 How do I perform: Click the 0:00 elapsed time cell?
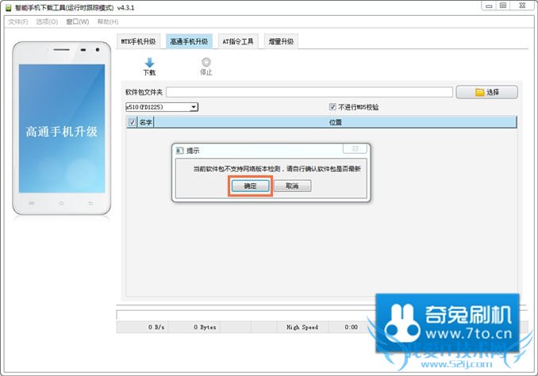click(x=352, y=328)
